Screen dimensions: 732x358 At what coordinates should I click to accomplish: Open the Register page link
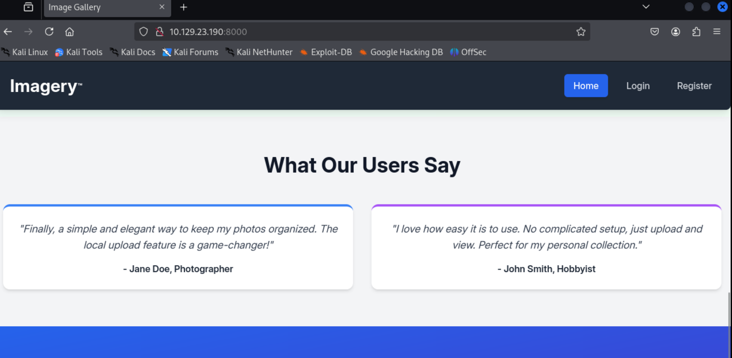click(x=694, y=86)
